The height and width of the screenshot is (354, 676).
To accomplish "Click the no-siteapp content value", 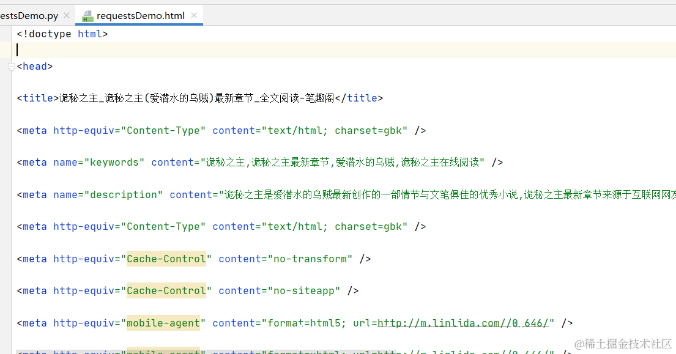I will (304, 290).
